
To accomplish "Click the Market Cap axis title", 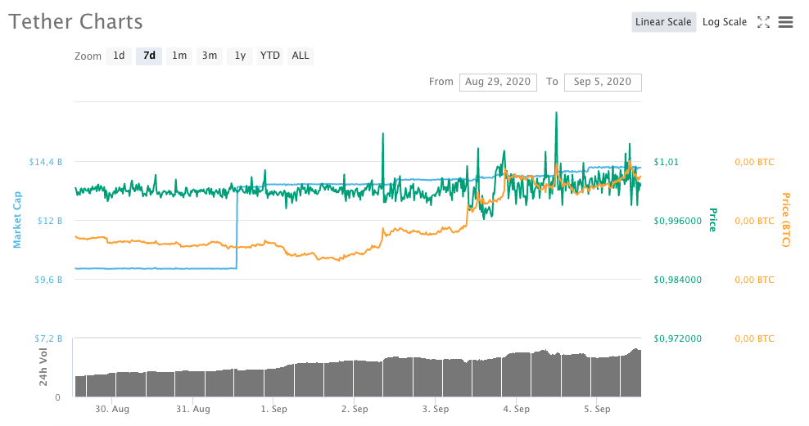I will [17, 220].
